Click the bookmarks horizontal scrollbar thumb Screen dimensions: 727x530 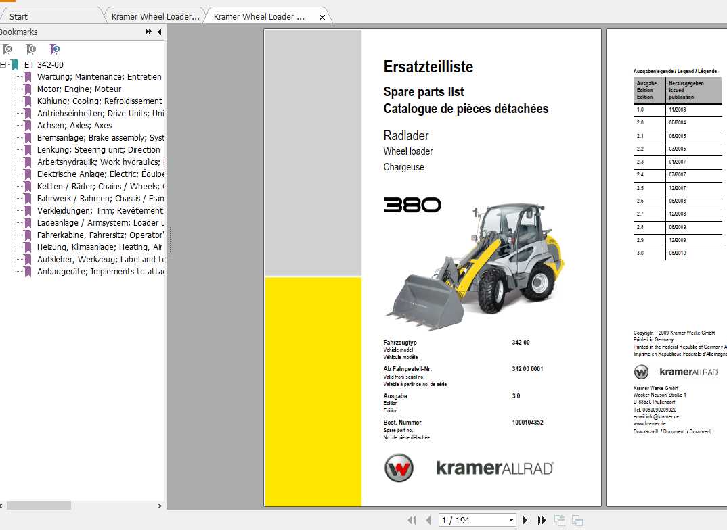39,506
